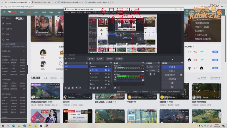The image size is (227, 128).
Task: Toggle lock on 图像 5 source
Action: pos(109,67)
